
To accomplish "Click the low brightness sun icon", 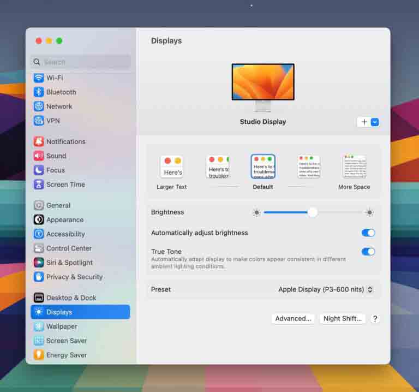I will point(256,212).
